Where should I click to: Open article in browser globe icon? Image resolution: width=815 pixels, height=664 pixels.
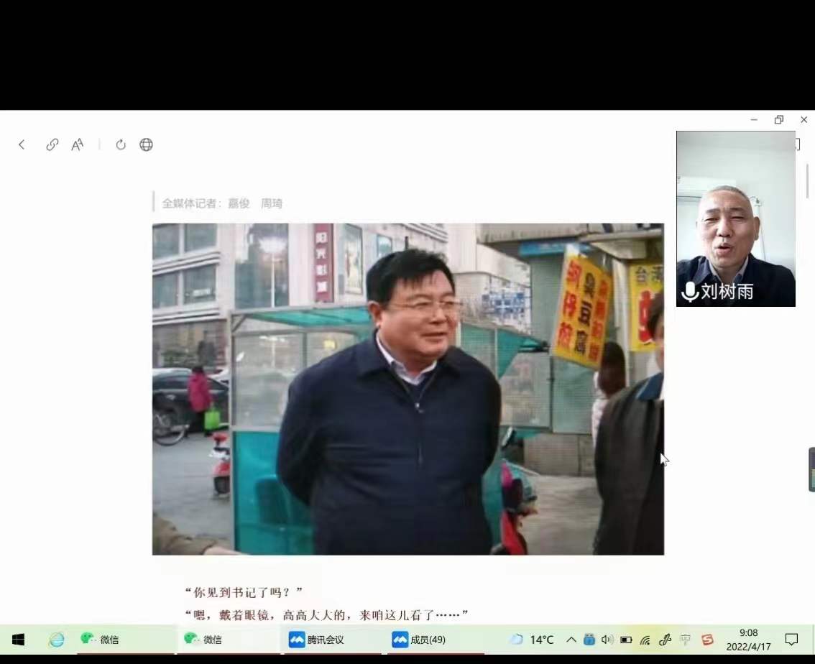point(146,144)
